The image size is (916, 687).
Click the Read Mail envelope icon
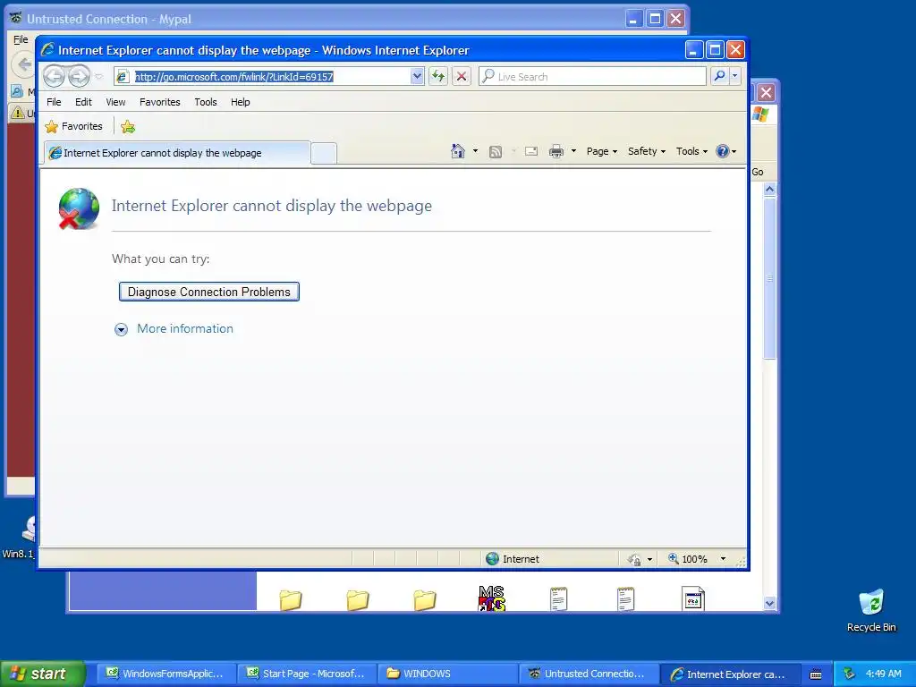coord(531,151)
